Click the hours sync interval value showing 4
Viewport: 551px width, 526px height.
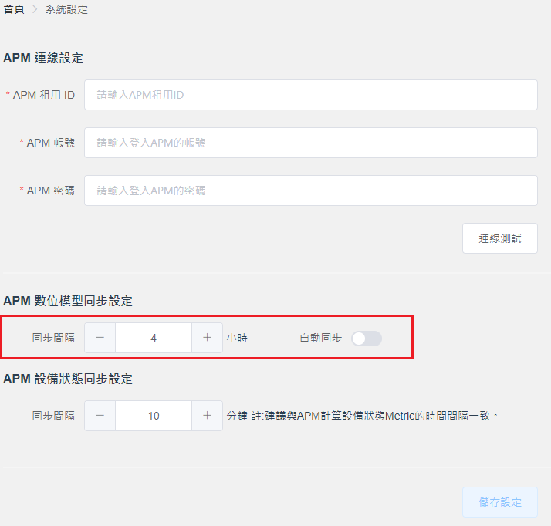tap(154, 338)
